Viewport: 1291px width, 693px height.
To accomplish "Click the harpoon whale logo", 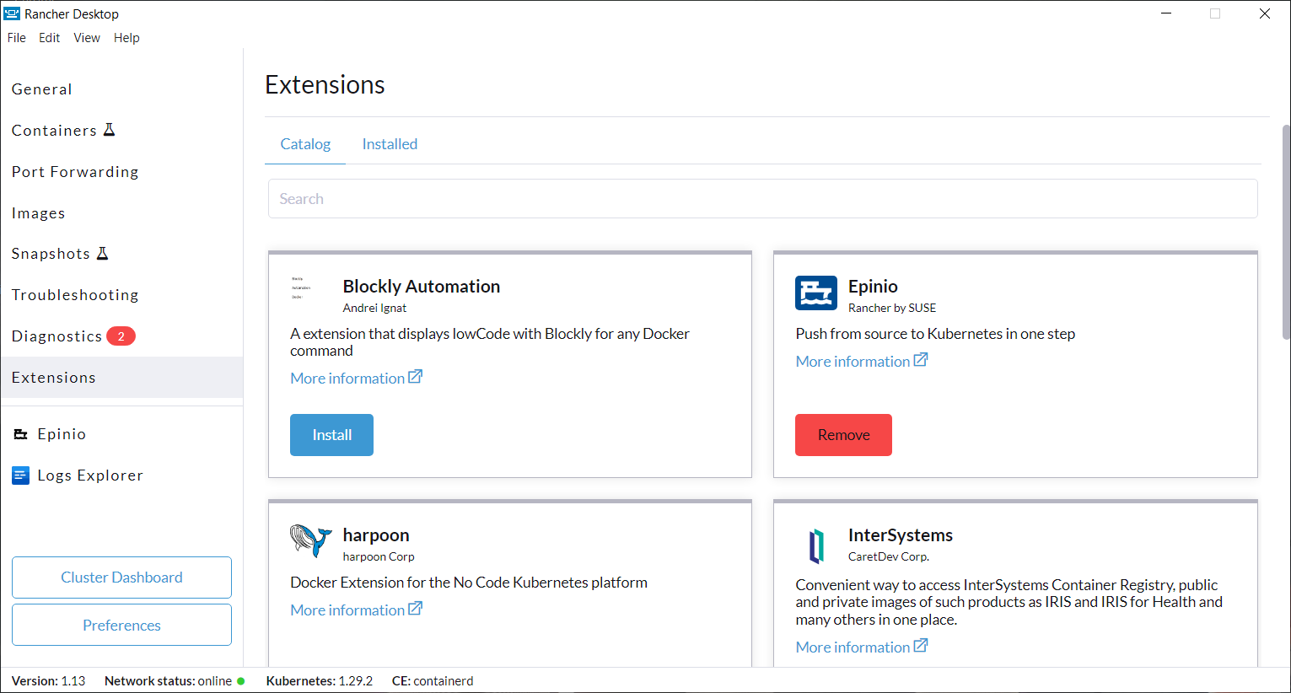I will click(x=311, y=540).
